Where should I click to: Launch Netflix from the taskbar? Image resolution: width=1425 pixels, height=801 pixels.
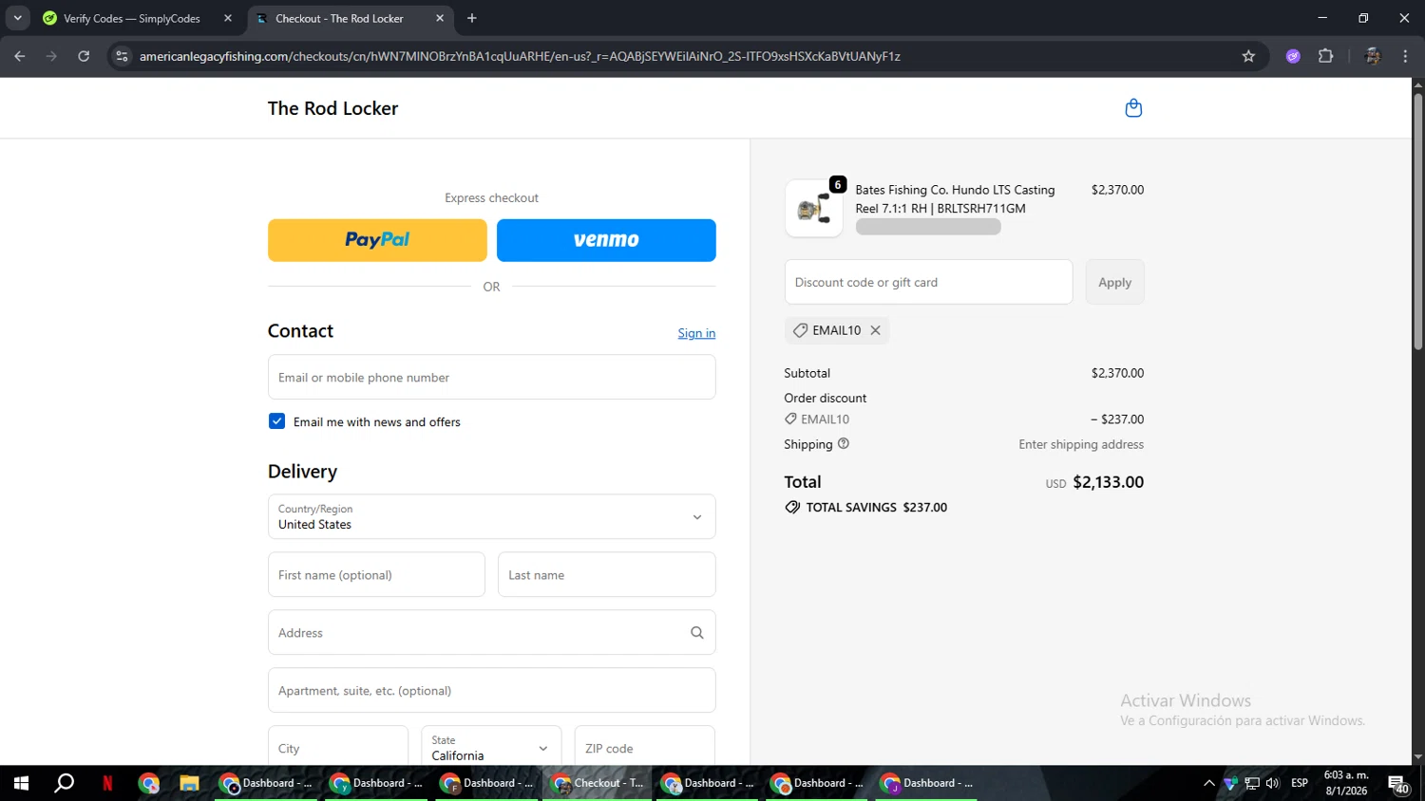click(107, 783)
